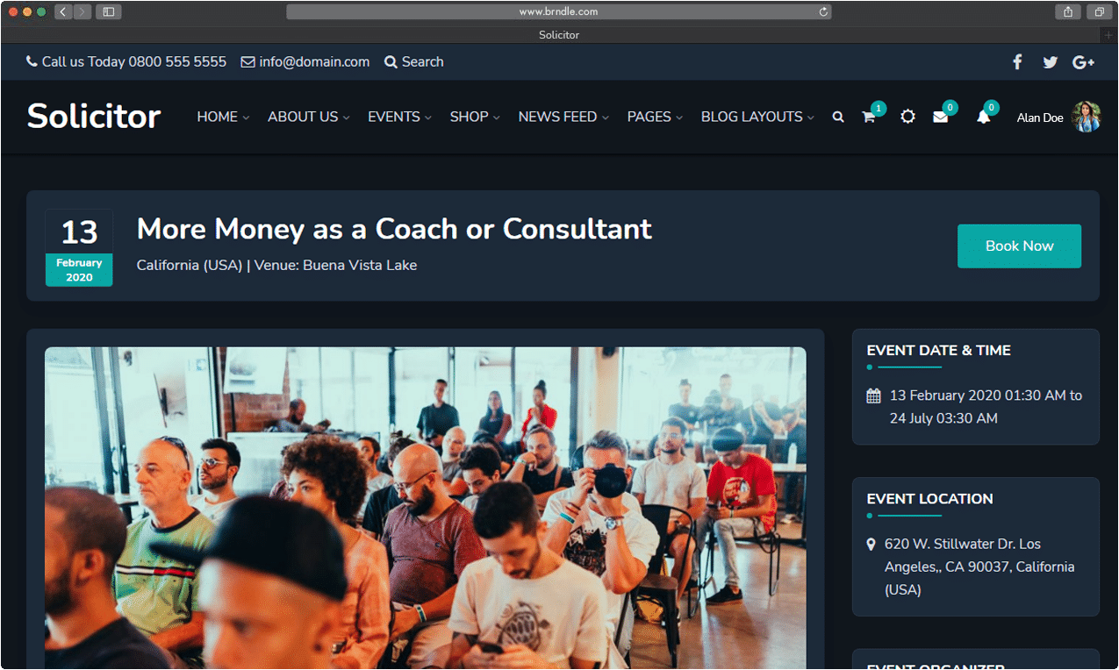Open the EVENTS menu item

pos(399,117)
